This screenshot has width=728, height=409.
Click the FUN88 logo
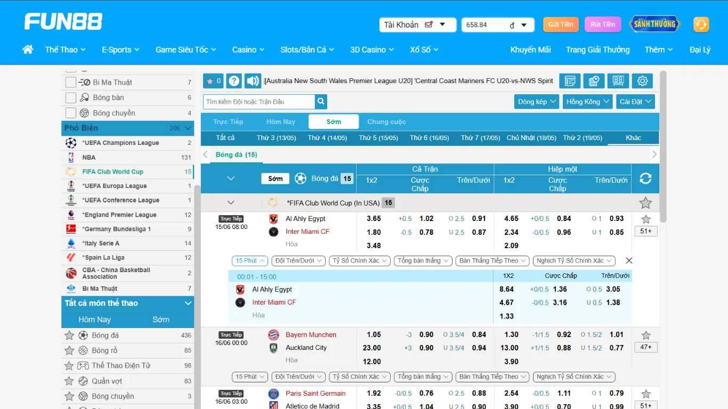pyautogui.click(x=63, y=22)
